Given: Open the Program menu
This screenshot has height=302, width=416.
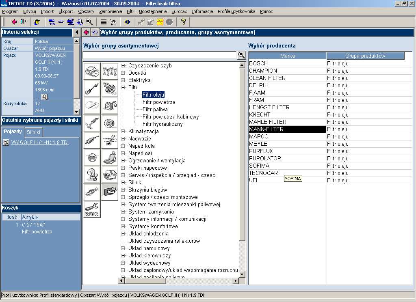Looking at the screenshot, I should 10,11.
